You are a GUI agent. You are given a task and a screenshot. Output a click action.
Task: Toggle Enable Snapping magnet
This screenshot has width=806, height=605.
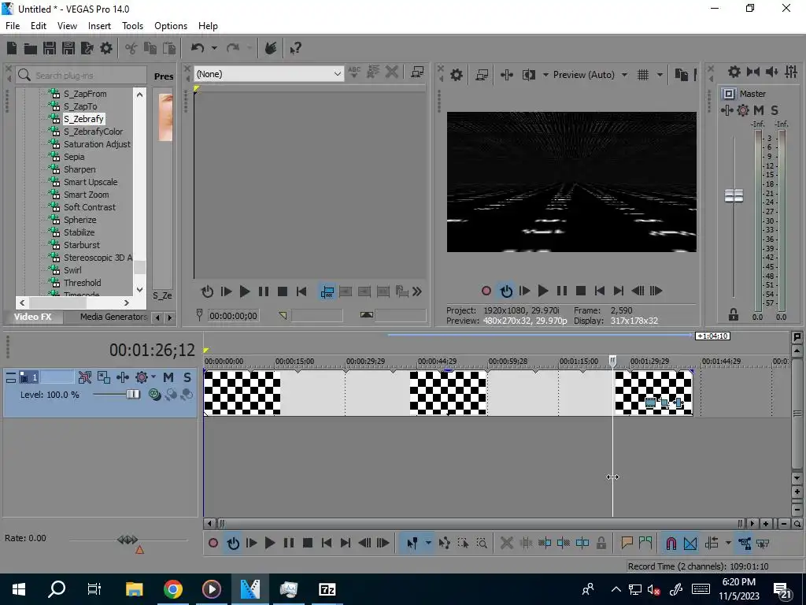tap(671, 543)
